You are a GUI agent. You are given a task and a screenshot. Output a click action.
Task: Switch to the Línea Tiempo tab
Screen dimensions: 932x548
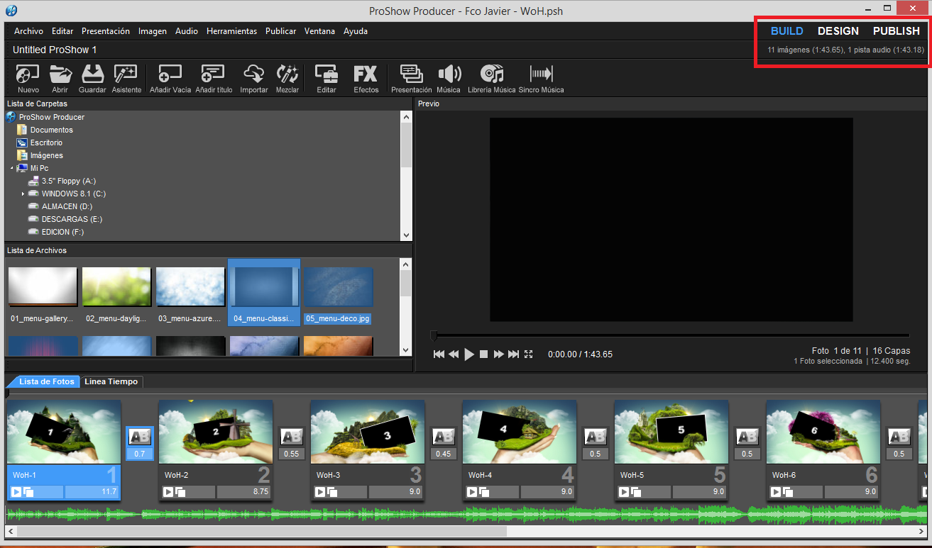click(x=112, y=381)
